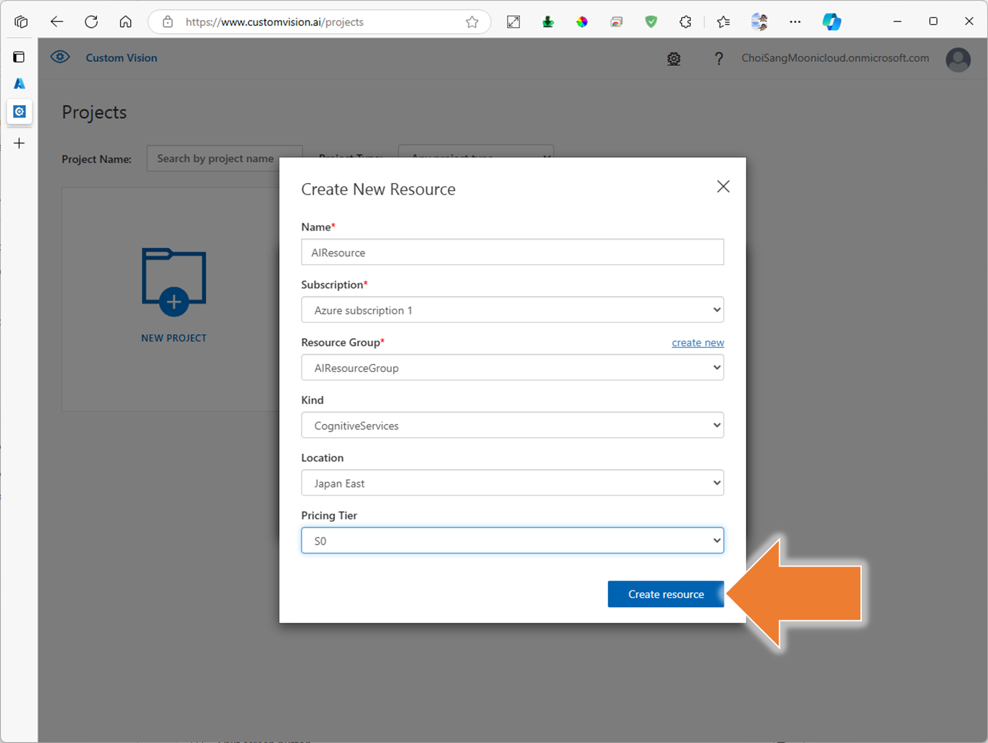Go back in browser history

57,22
